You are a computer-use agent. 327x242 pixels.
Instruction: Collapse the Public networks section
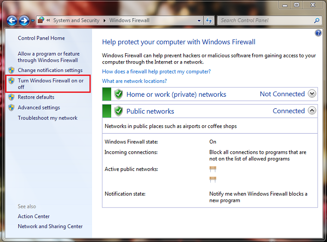pos(313,111)
